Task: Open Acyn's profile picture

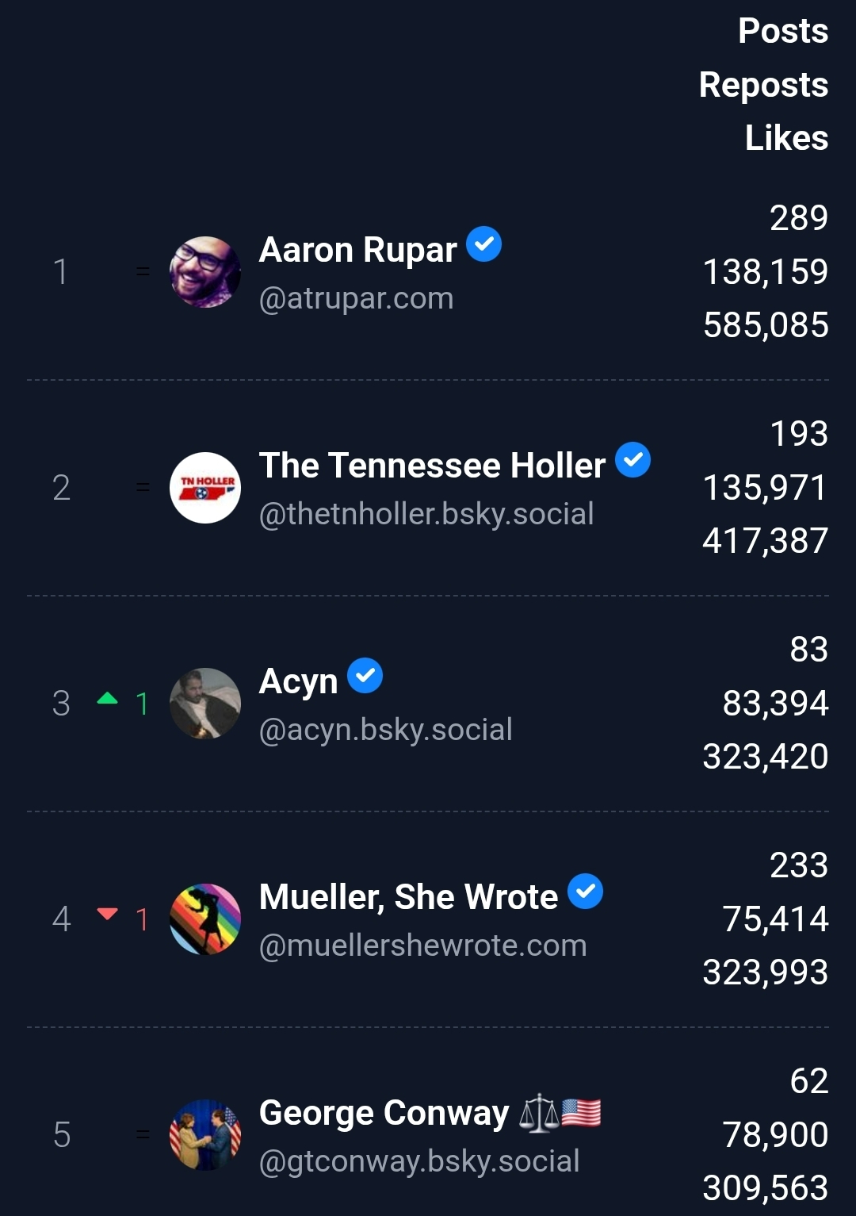Action: (205, 704)
